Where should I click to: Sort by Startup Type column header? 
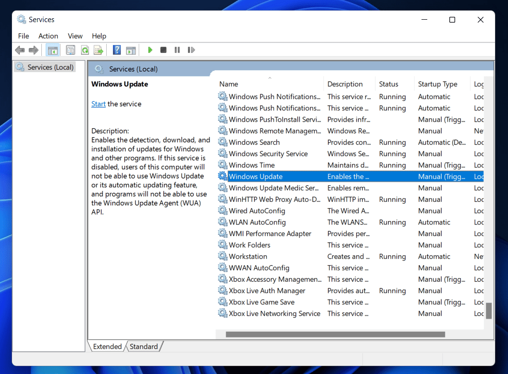(442, 84)
